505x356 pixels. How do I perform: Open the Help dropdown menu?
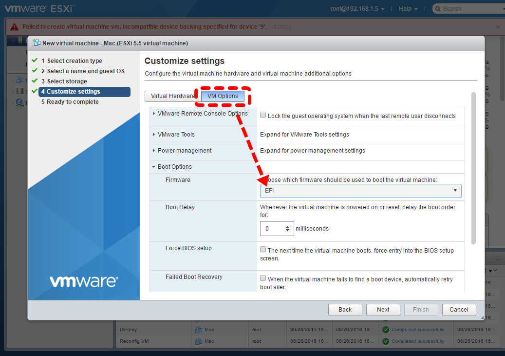point(408,9)
